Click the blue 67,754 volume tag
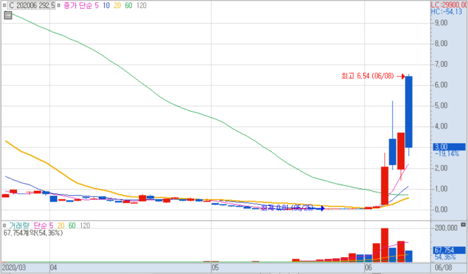 449,250
